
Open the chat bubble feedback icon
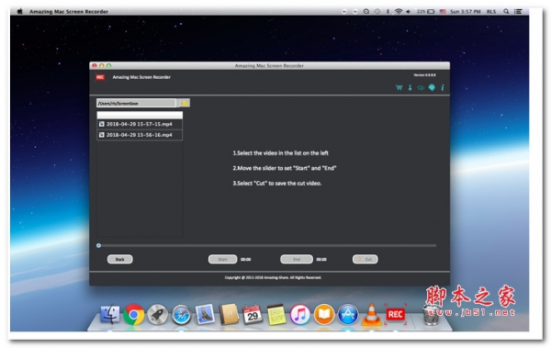click(x=432, y=87)
